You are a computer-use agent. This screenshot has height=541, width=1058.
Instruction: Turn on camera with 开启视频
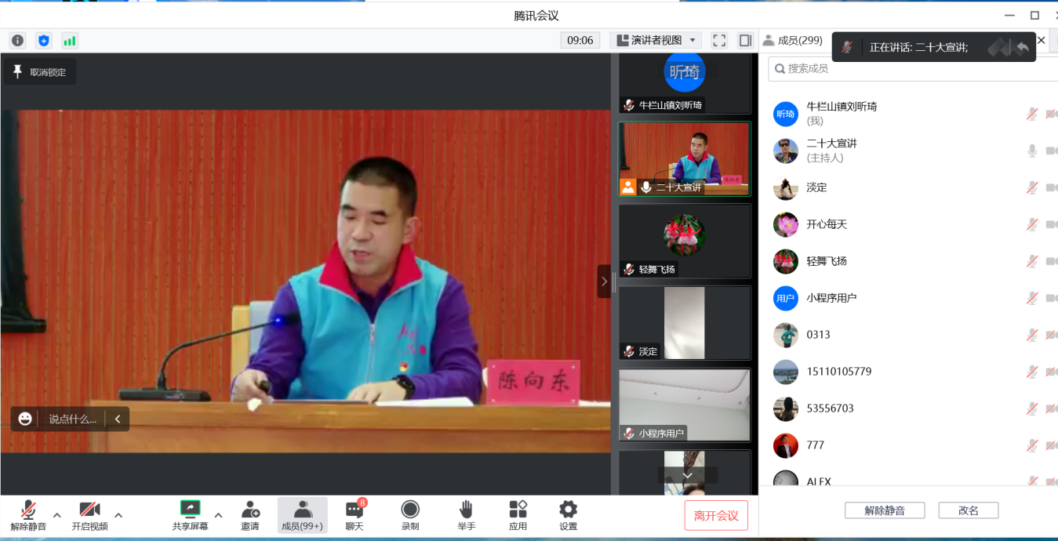(x=89, y=515)
